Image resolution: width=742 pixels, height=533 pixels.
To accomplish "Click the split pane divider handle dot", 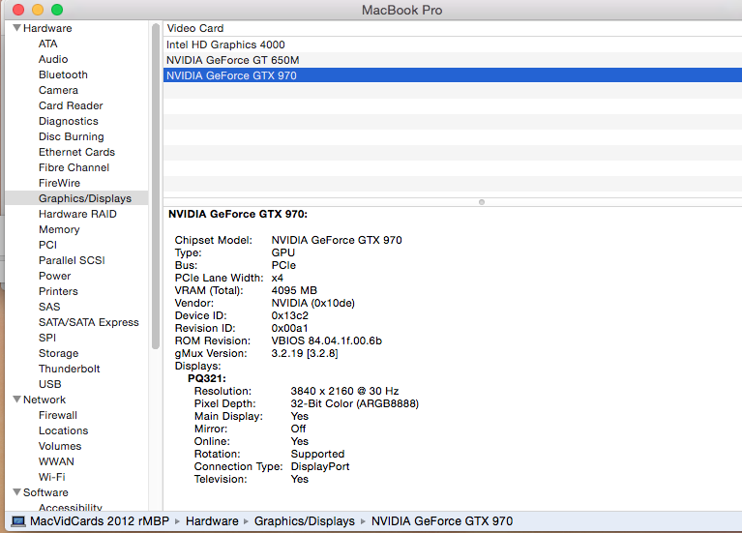I will 481,202.
